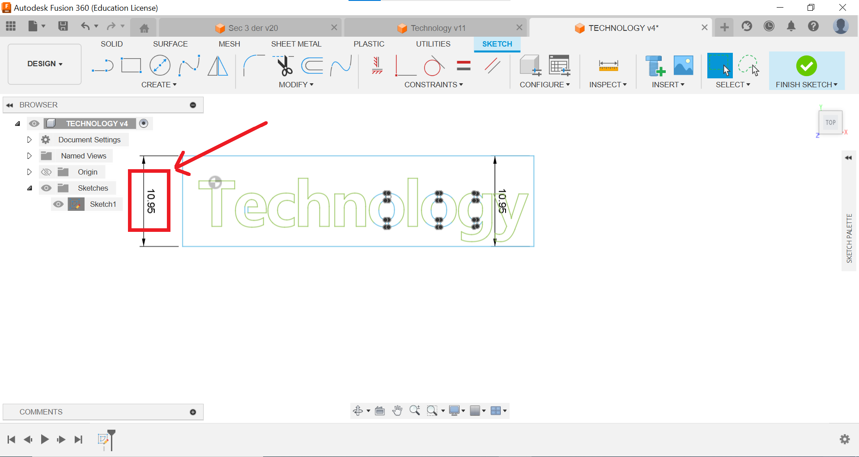Viewport: 859px width, 457px height.
Task: Expand the COMMENTS panel
Action: 193,412
